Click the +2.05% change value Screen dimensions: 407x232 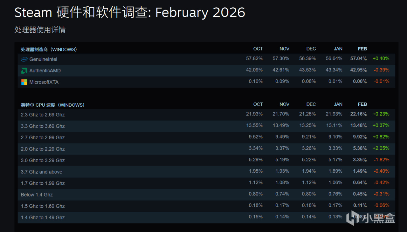point(381,148)
